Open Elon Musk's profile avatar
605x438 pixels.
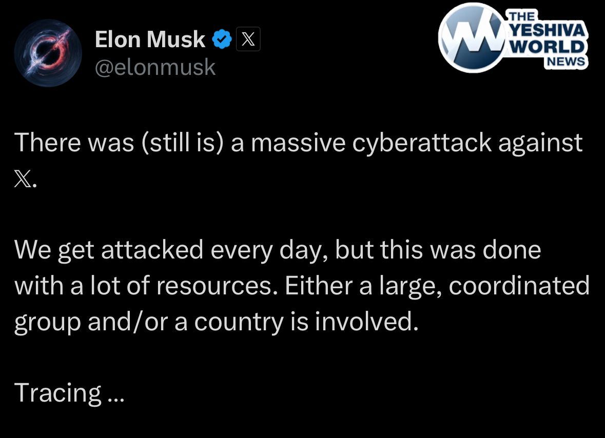(48, 53)
